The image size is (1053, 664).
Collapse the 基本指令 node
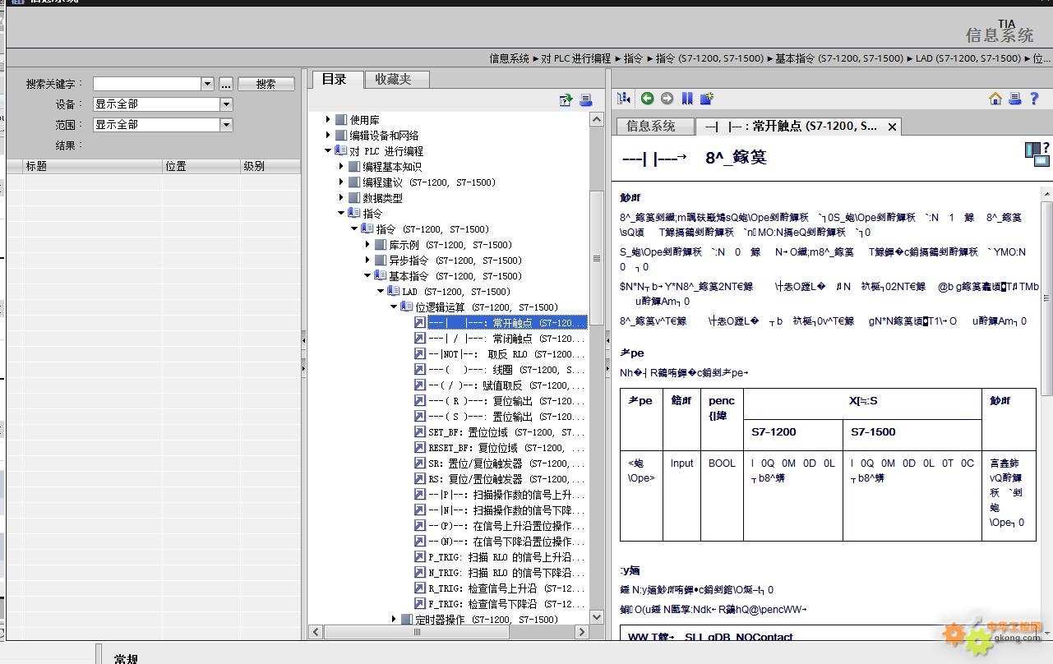click(367, 276)
